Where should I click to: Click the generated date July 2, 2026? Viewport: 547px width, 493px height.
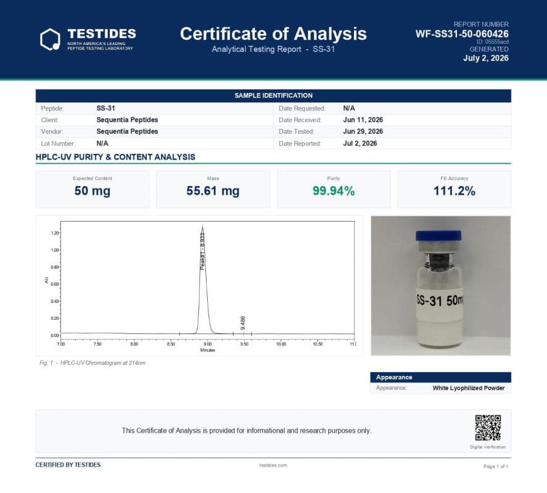[x=485, y=58]
